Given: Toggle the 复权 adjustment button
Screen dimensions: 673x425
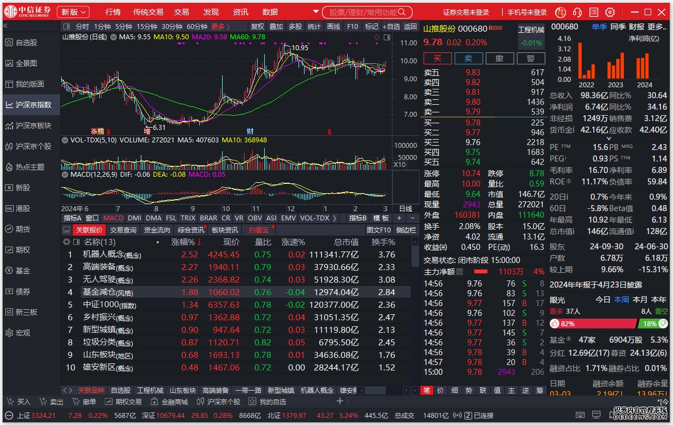Looking at the screenshot, I should [258, 26].
